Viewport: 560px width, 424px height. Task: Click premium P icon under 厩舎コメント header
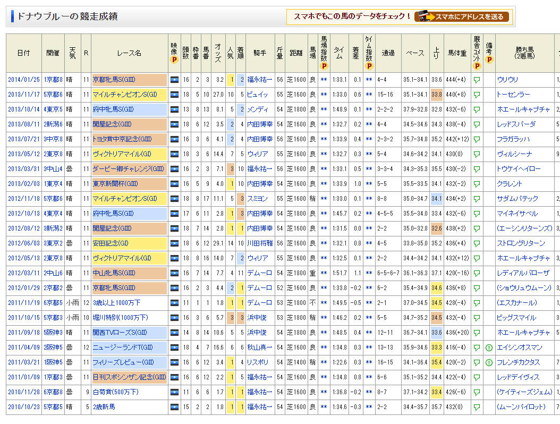click(x=477, y=66)
